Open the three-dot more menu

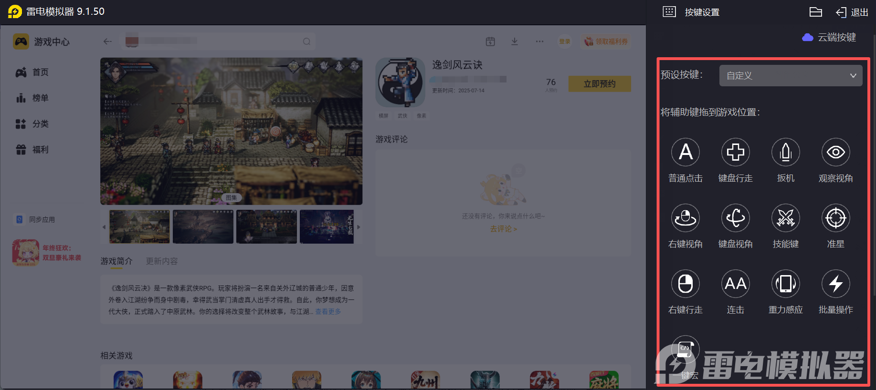(539, 41)
